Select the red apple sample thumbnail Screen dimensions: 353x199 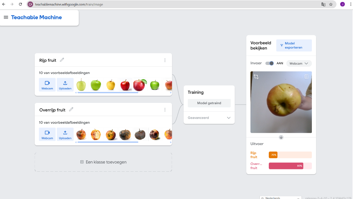pos(125,85)
